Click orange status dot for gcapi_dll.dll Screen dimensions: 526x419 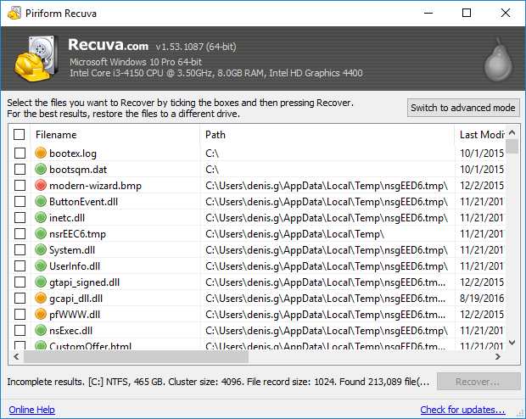tap(41, 298)
